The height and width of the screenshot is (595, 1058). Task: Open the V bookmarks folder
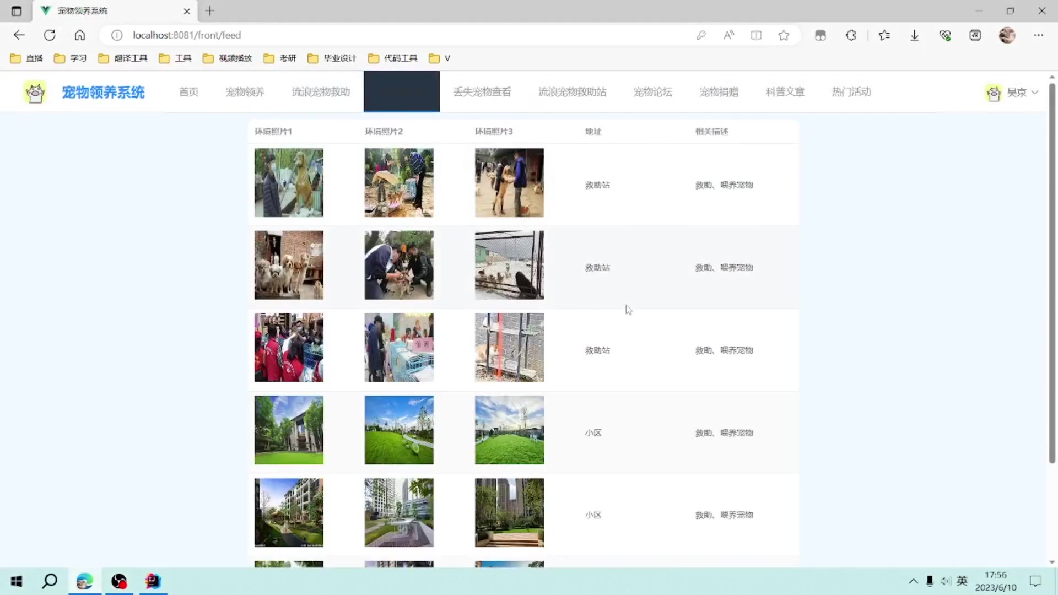[439, 58]
